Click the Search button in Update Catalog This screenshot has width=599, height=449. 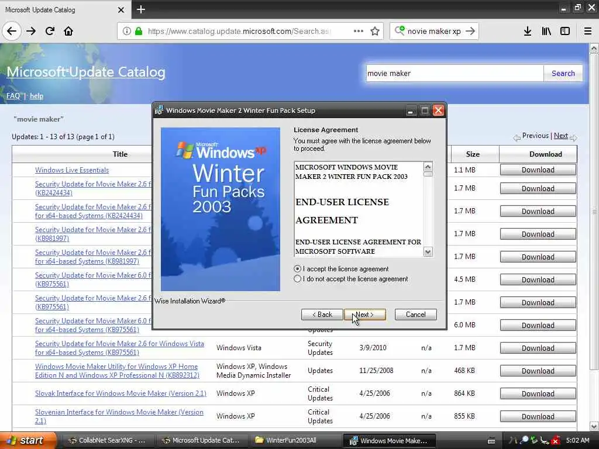point(563,73)
